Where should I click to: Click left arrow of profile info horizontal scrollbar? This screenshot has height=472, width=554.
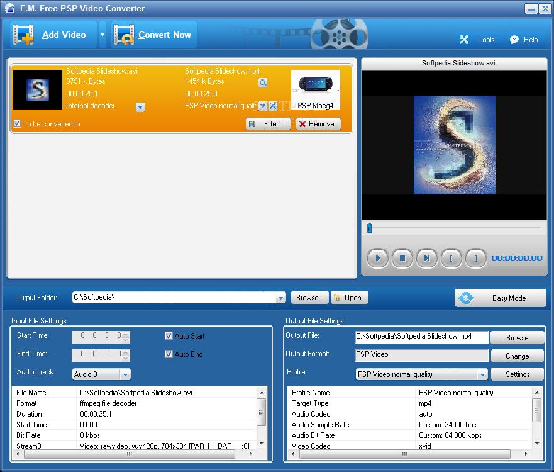[x=293, y=454]
